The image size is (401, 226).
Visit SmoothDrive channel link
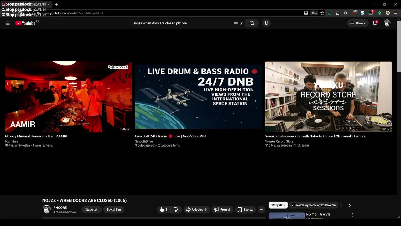(144, 142)
